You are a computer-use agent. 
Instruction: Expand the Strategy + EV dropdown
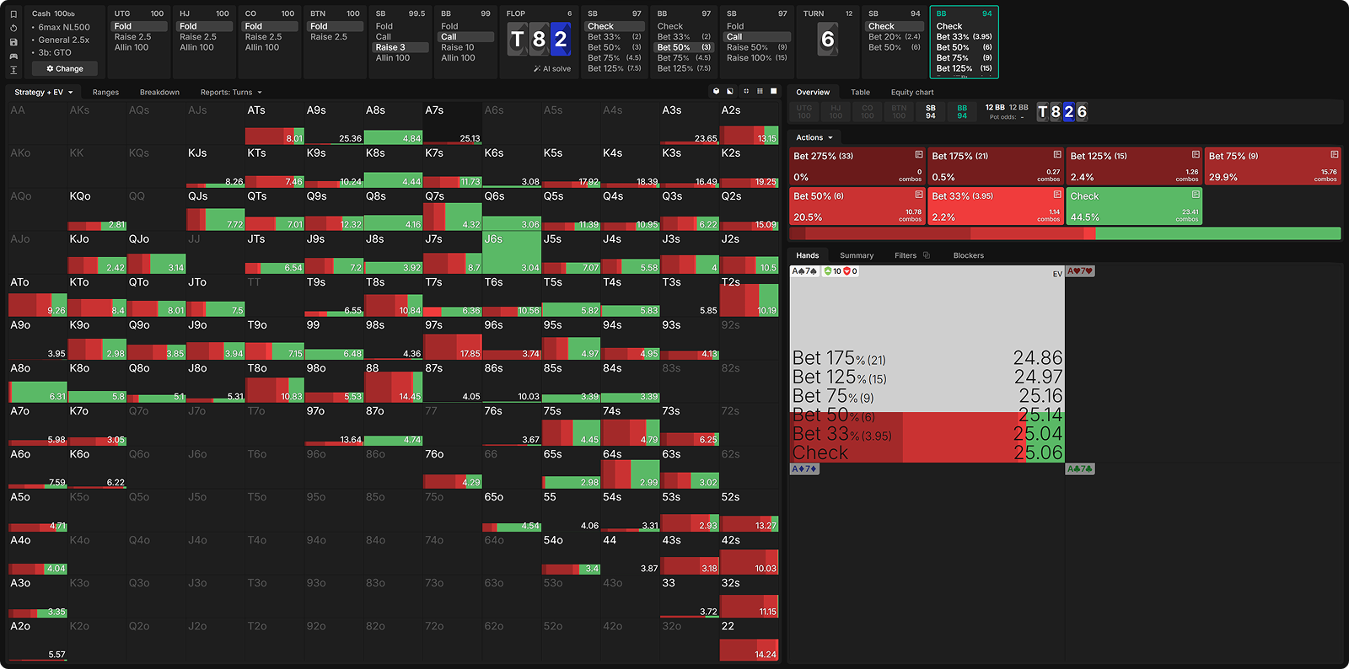point(44,93)
